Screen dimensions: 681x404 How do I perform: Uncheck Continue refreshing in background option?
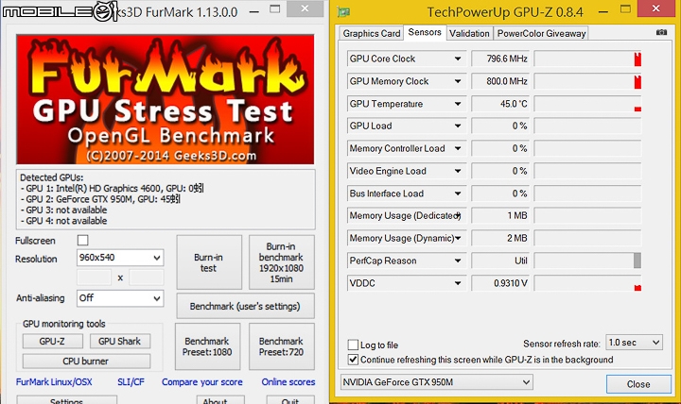[x=353, y=360]
